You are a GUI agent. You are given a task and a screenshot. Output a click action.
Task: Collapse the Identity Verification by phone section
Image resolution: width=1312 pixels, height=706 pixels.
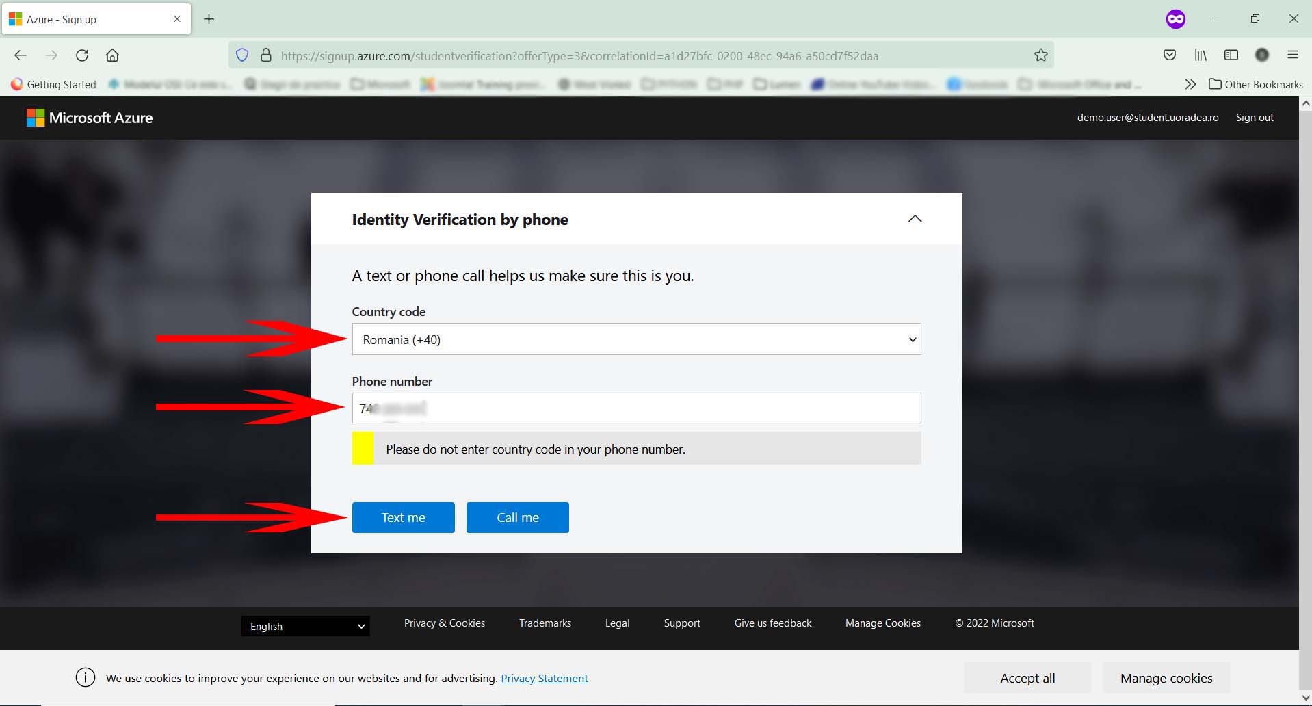point(915,219)
